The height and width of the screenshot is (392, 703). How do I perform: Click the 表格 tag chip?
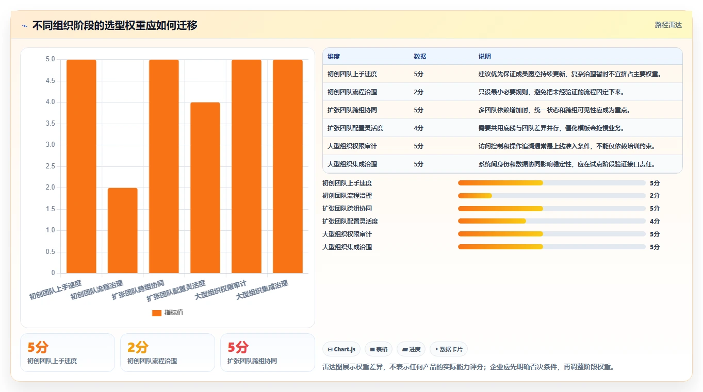coord(379,349)
